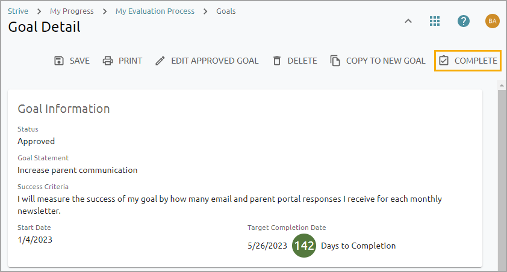This screenshot has height=272, width=507.
Task: Collapse the header with the up chevron
Action: 408,21
